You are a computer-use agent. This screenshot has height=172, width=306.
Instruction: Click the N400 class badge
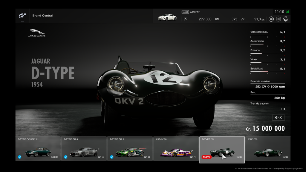185,12
